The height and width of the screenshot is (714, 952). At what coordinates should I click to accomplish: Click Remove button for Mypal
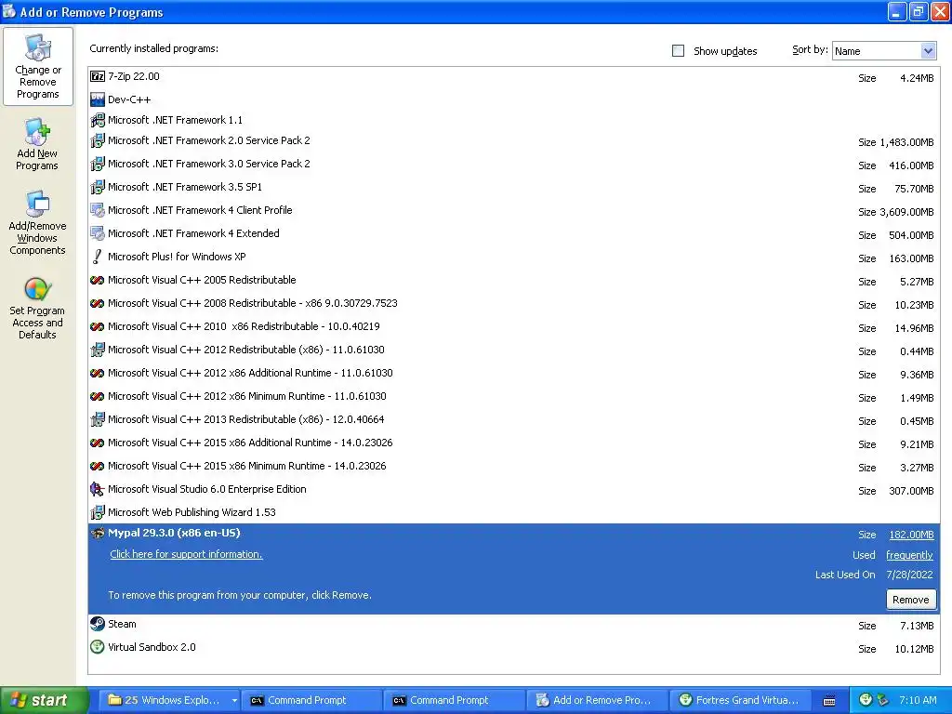pos(910,600)
